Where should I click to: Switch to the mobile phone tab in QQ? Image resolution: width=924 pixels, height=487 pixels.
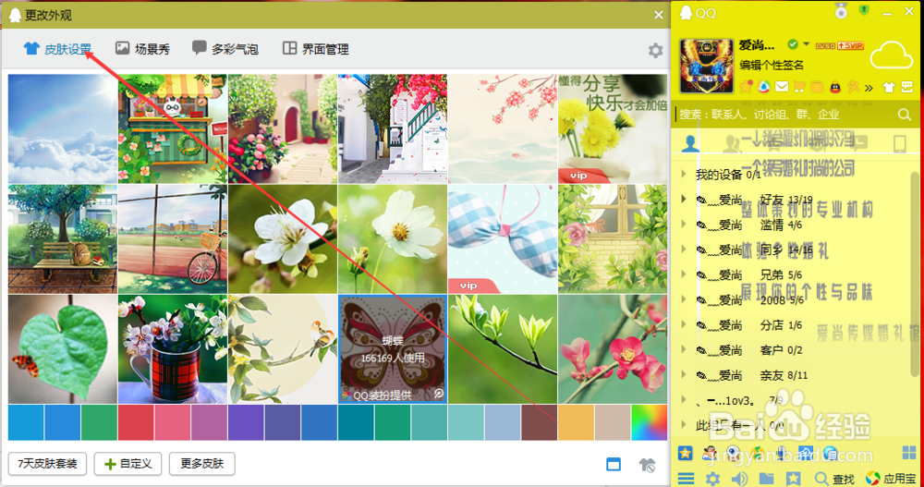coord(900,143)
